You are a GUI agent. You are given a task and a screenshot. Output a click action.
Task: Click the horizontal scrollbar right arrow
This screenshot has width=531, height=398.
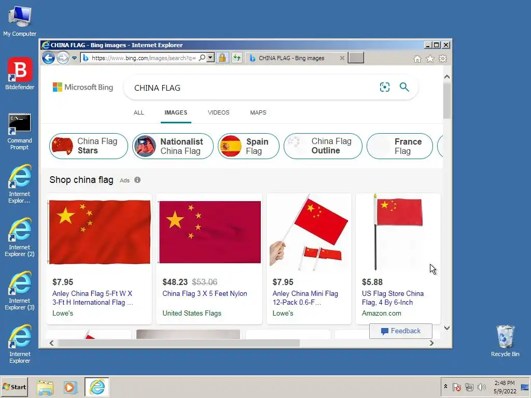(431, 343)
